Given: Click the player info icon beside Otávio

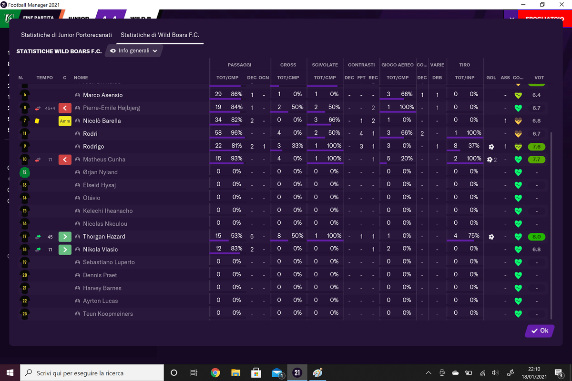Looking at the screenshot, I should point(78,198).
